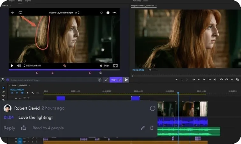Open the emoji picker in comment box
The height and width of the screenshot is (144, 241).
tap(99, 80)
